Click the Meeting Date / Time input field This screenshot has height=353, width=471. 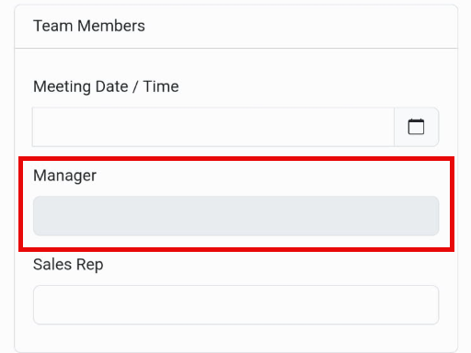click(x=213, y=127)
